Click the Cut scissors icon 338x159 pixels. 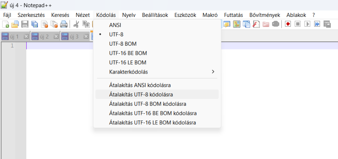[76, 24]
